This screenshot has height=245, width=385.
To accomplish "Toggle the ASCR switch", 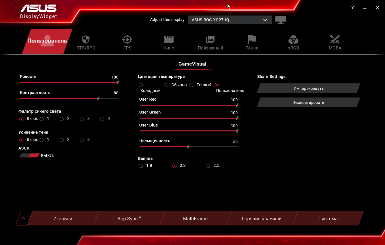I will pyautogui.click(x=29, y=156).
